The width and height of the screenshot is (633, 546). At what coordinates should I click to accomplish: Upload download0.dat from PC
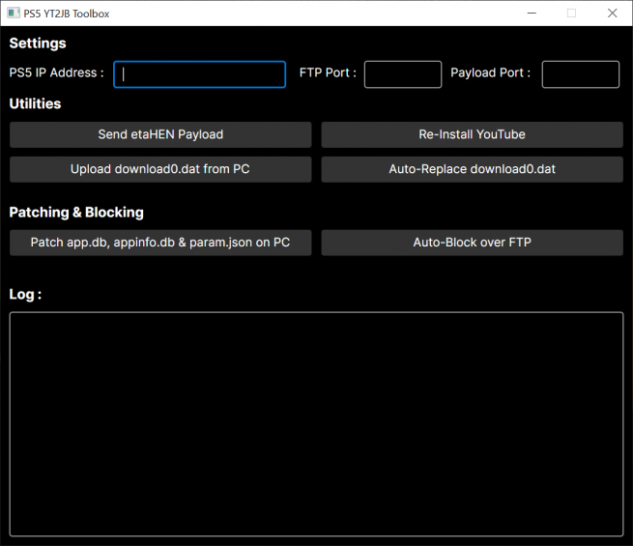[160, 169]
